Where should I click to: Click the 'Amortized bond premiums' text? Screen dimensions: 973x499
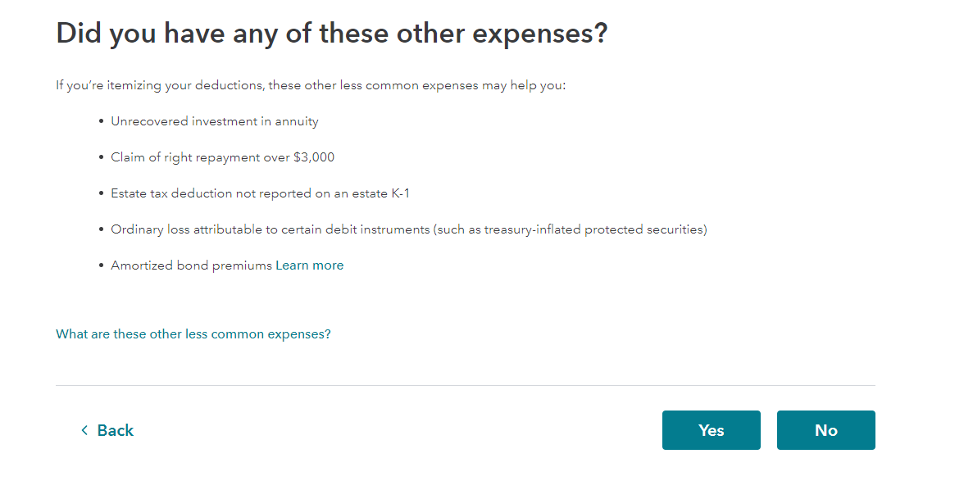(191, 265)
